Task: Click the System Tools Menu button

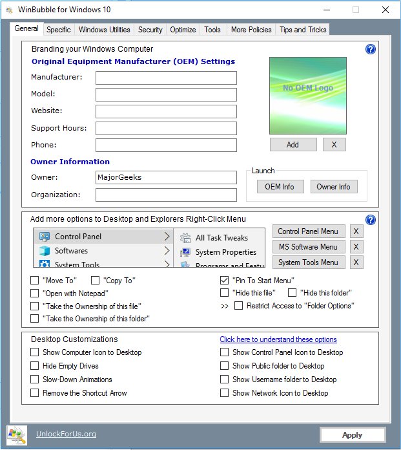Action: coord(309,262)
